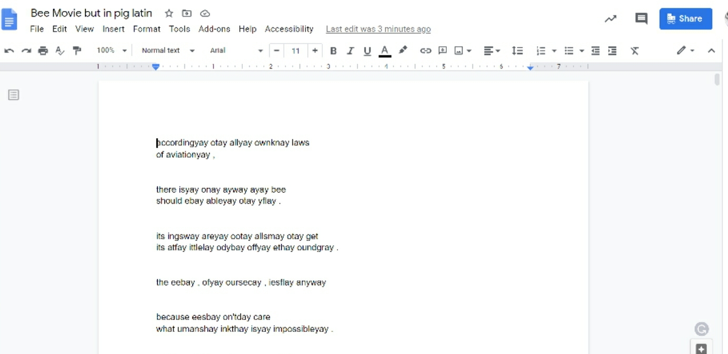
Task: Click the line 'accordingyay otay allyay ownknay laws'
Action: [x=233, y=143]
